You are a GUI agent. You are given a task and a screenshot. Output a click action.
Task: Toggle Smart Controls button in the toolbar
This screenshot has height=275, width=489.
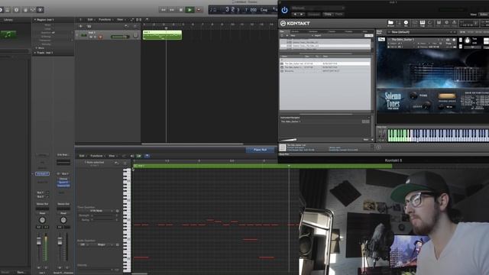[25, 10]
